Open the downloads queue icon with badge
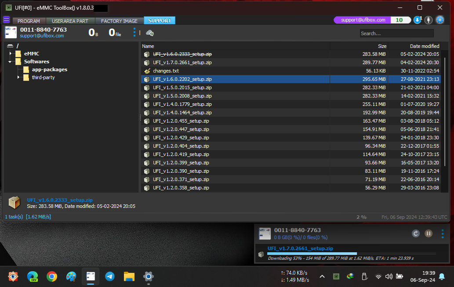The height and width of the screenshot is (287, 454). point(418,20)
